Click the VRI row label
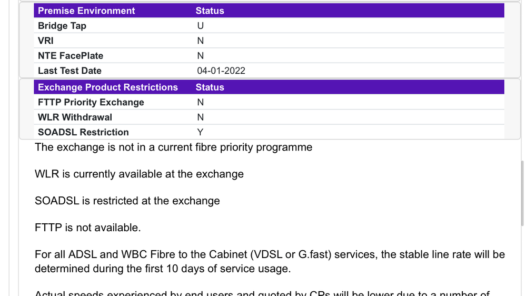This screenshot has height=296, width=526. click(46, 41)
